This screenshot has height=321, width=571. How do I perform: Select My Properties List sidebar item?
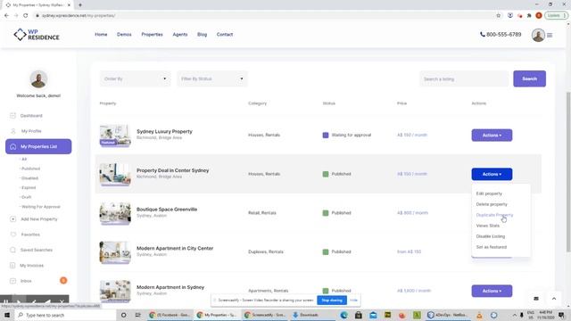(38, 146)
